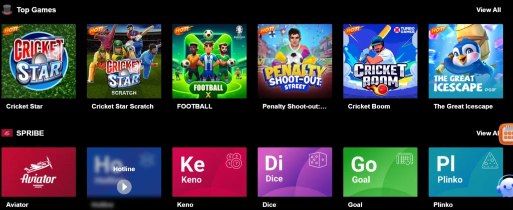Click the Aviator game title label

17,205
